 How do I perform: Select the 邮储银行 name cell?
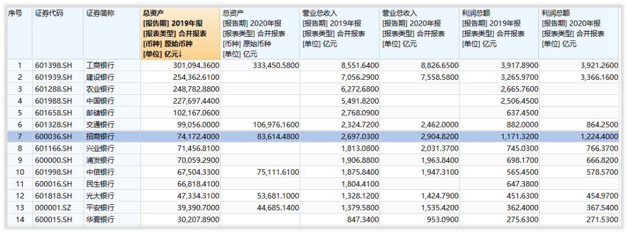[112, 112]
